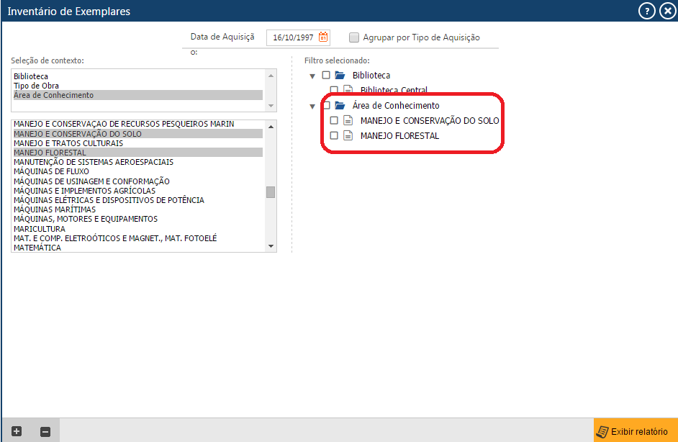Collapse the Área de Conhecimento node
Viewport: 678px width, 442px height.
(312, 105)
